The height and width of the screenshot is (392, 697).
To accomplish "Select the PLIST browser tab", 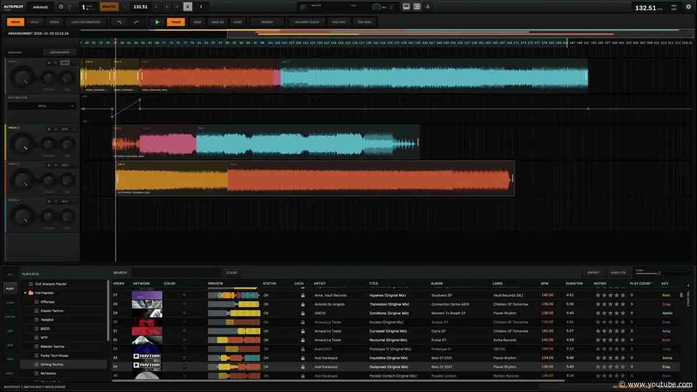I will pyautogui.click(x=10, y=288).
